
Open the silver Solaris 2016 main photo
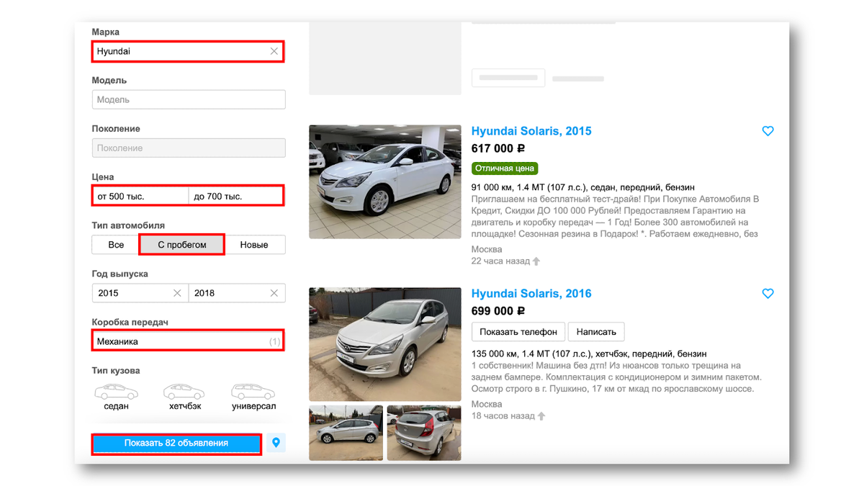point(385,344)
